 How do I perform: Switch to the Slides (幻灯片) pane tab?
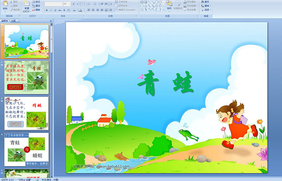pyautogui.click(x=5, y=20)
